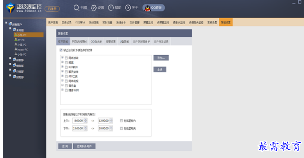
Task: Switch to 文件外发记录 sub-tab
Action: pyautogui.click(x=161, y=41)
